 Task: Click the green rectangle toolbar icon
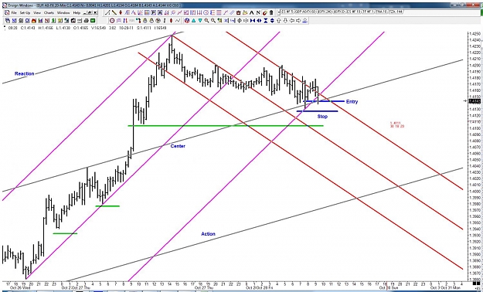(93, 21)
